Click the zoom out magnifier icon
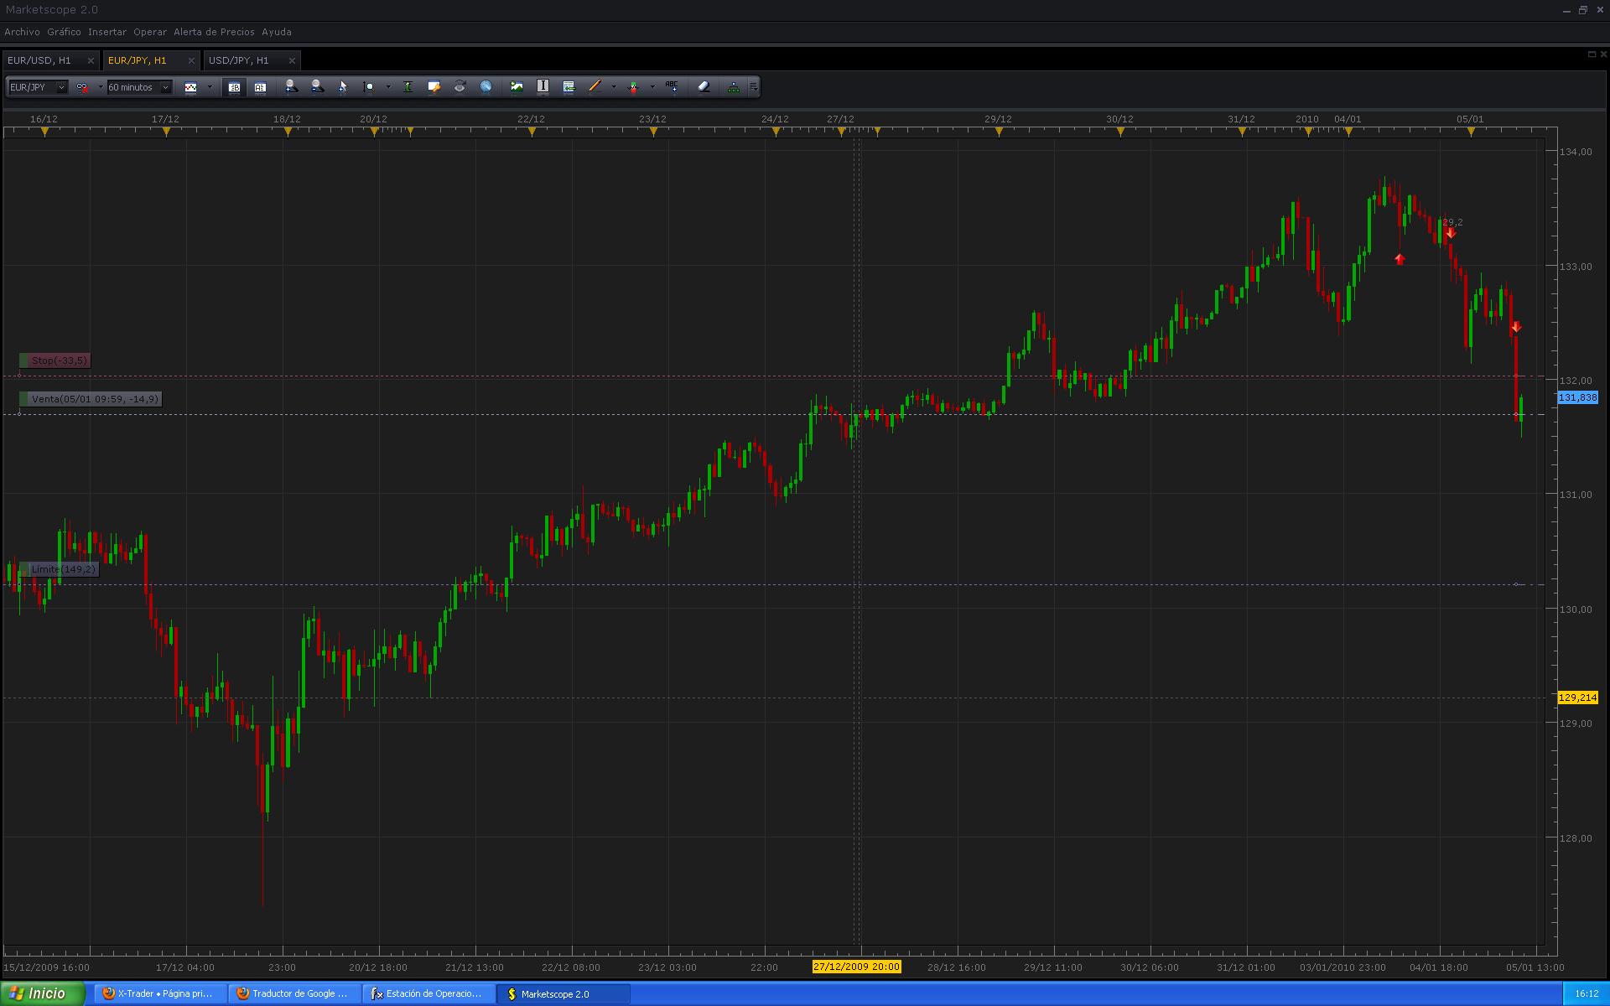The width and height of the screenshot is (1610, 1006). point(317,87)
